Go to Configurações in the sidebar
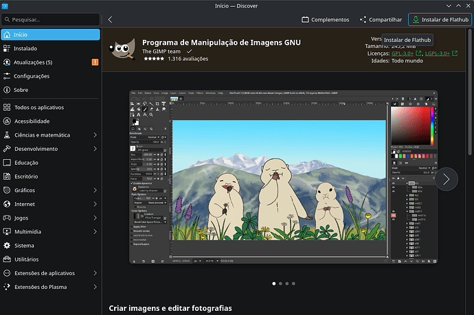The image size is (474, 315). [32, 76]
